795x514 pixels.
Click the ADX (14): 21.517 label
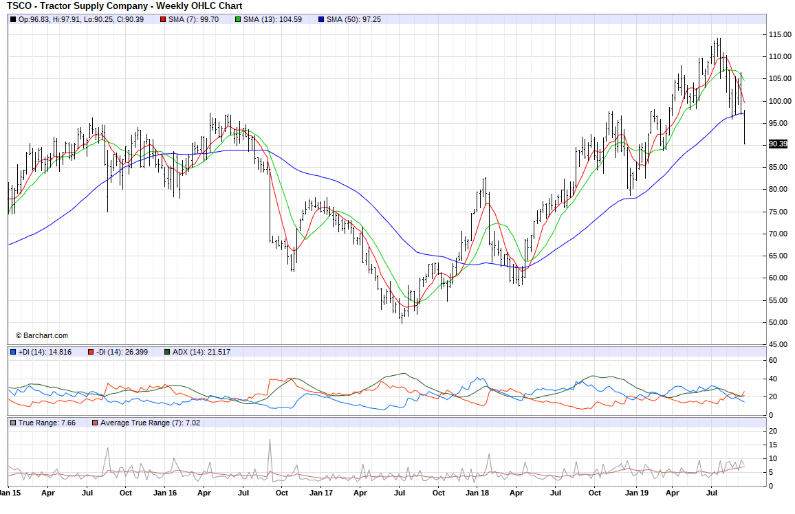(x=202, y=352)
